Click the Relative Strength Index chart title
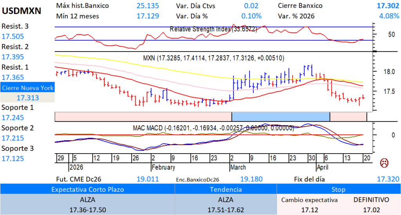 click(x=213, y=29)
